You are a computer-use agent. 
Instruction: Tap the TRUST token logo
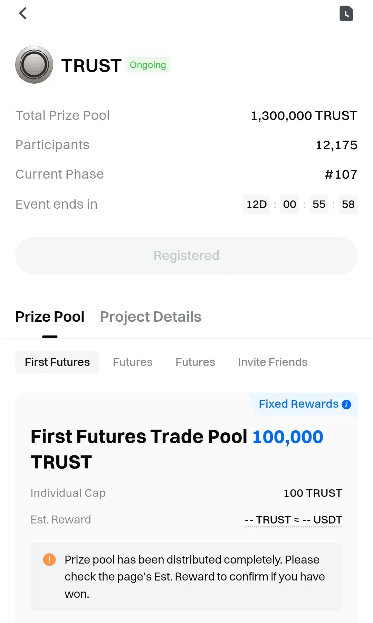coord(34,65)
